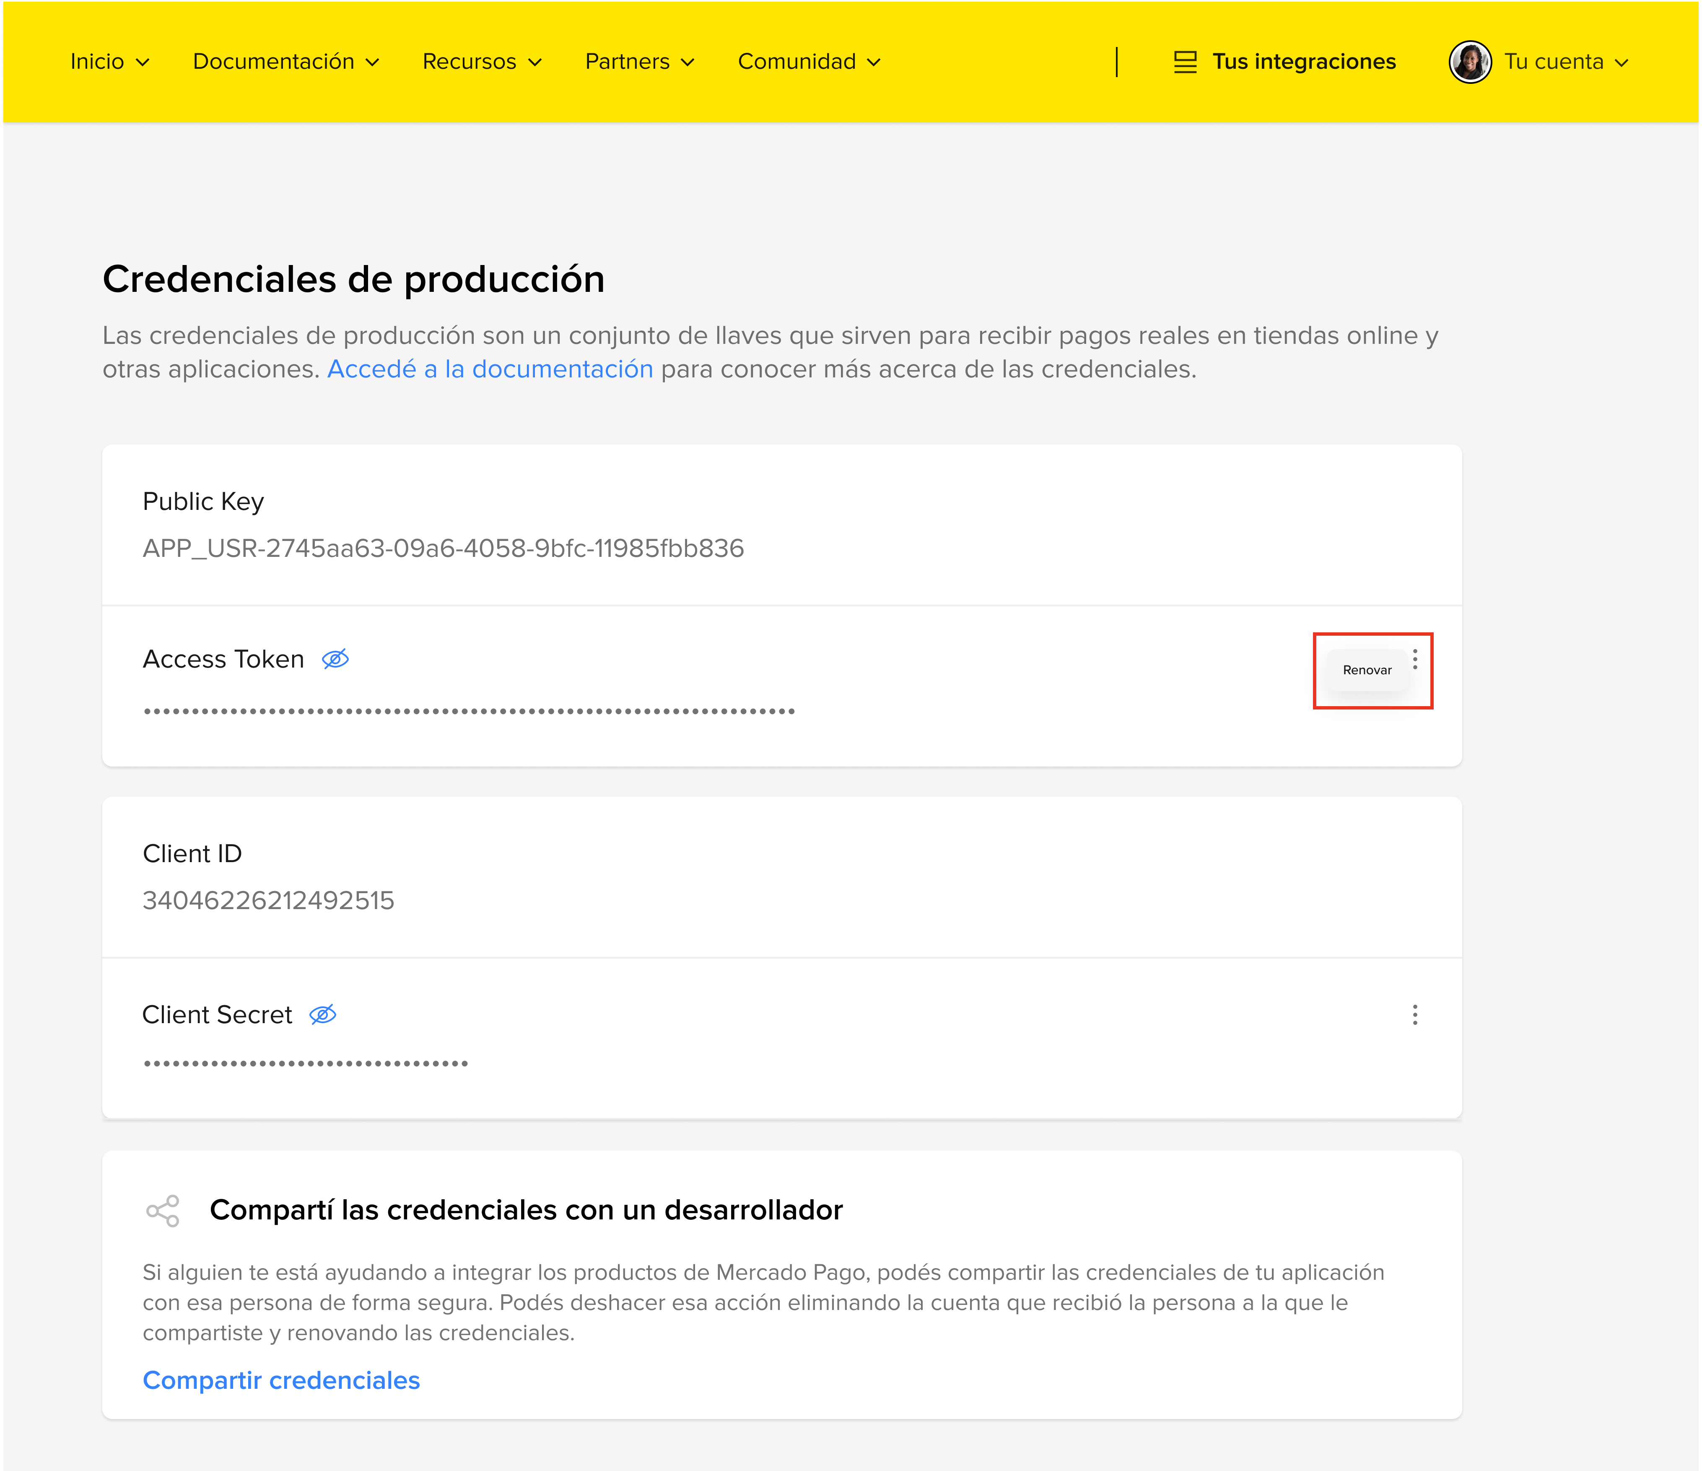Expand the Inicio chevron arrow

point(143,62)
